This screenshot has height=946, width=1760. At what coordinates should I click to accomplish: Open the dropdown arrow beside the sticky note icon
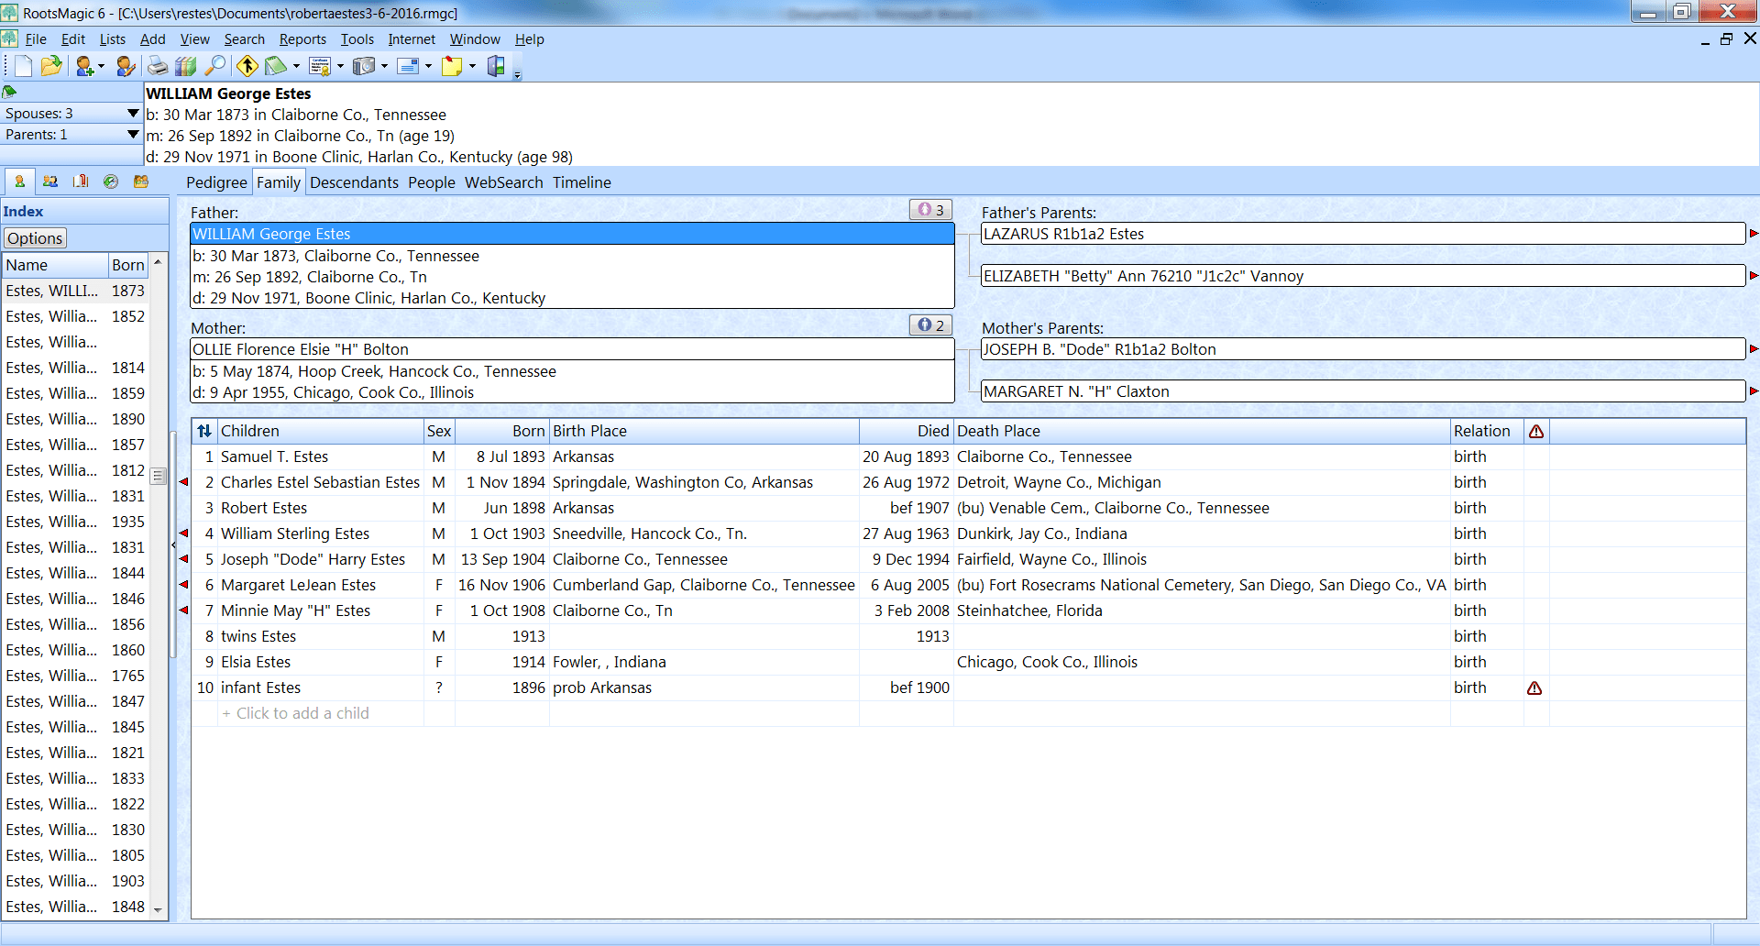(x=473, y=66)
